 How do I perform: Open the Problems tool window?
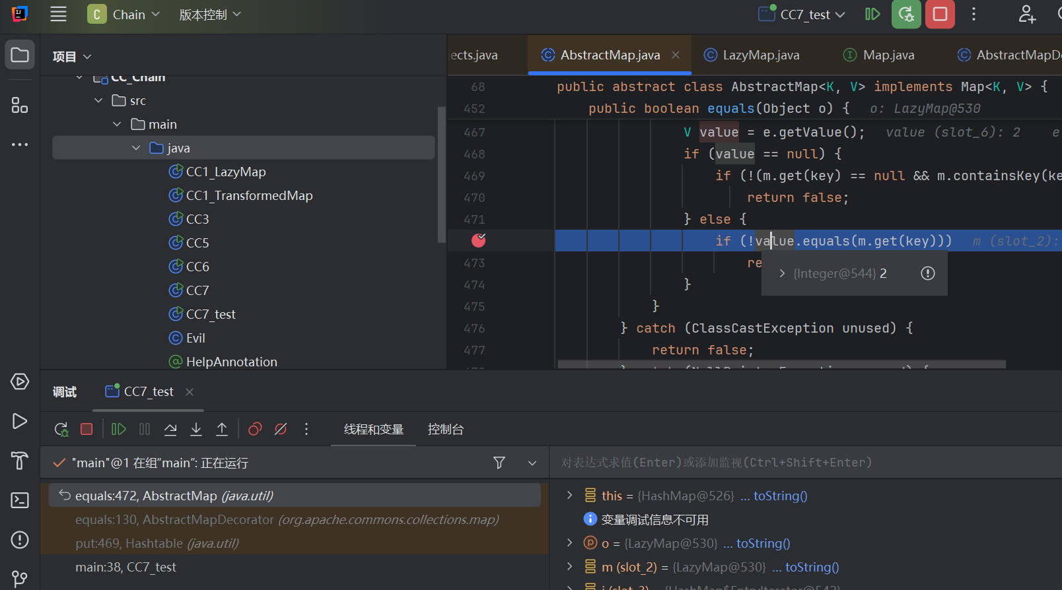pos(20,540)
